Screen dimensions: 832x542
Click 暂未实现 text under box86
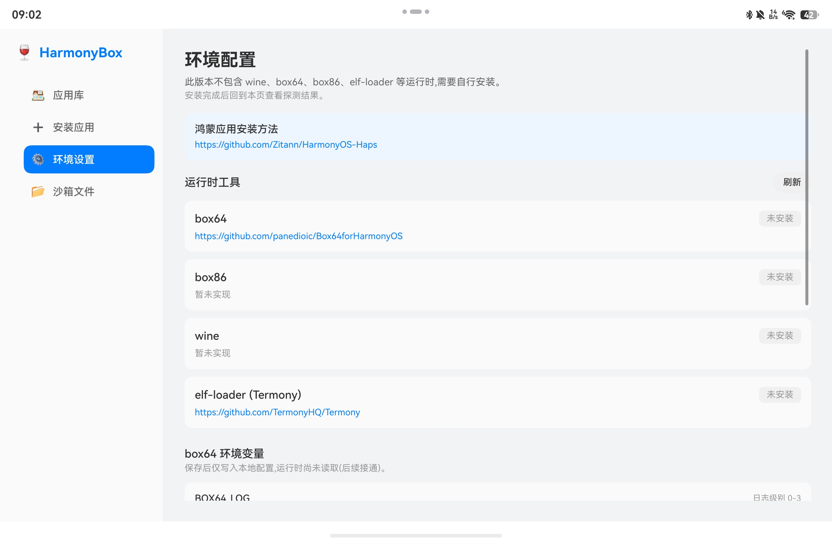tap(212, 294)
